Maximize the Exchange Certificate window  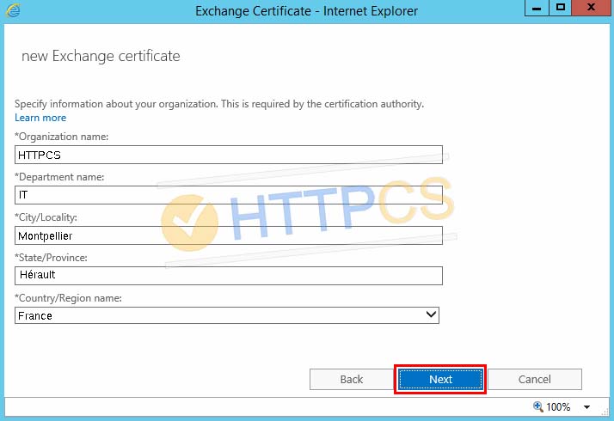[x=559, y=9]
